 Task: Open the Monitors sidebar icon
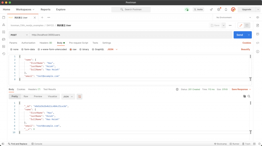click(4, 46)
